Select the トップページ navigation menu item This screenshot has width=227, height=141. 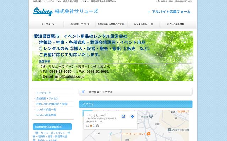48,24
